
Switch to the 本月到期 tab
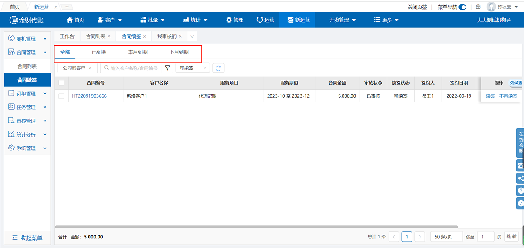coord(137,52)
